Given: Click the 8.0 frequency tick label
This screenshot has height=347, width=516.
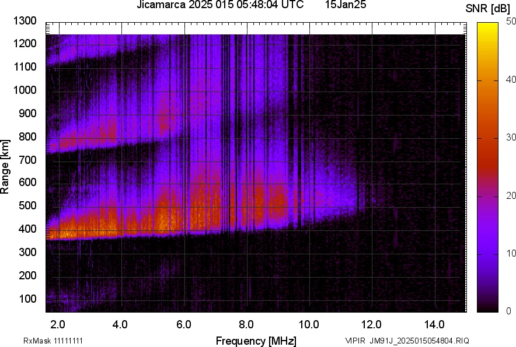Looking at the screenshot, I should 246,324.
